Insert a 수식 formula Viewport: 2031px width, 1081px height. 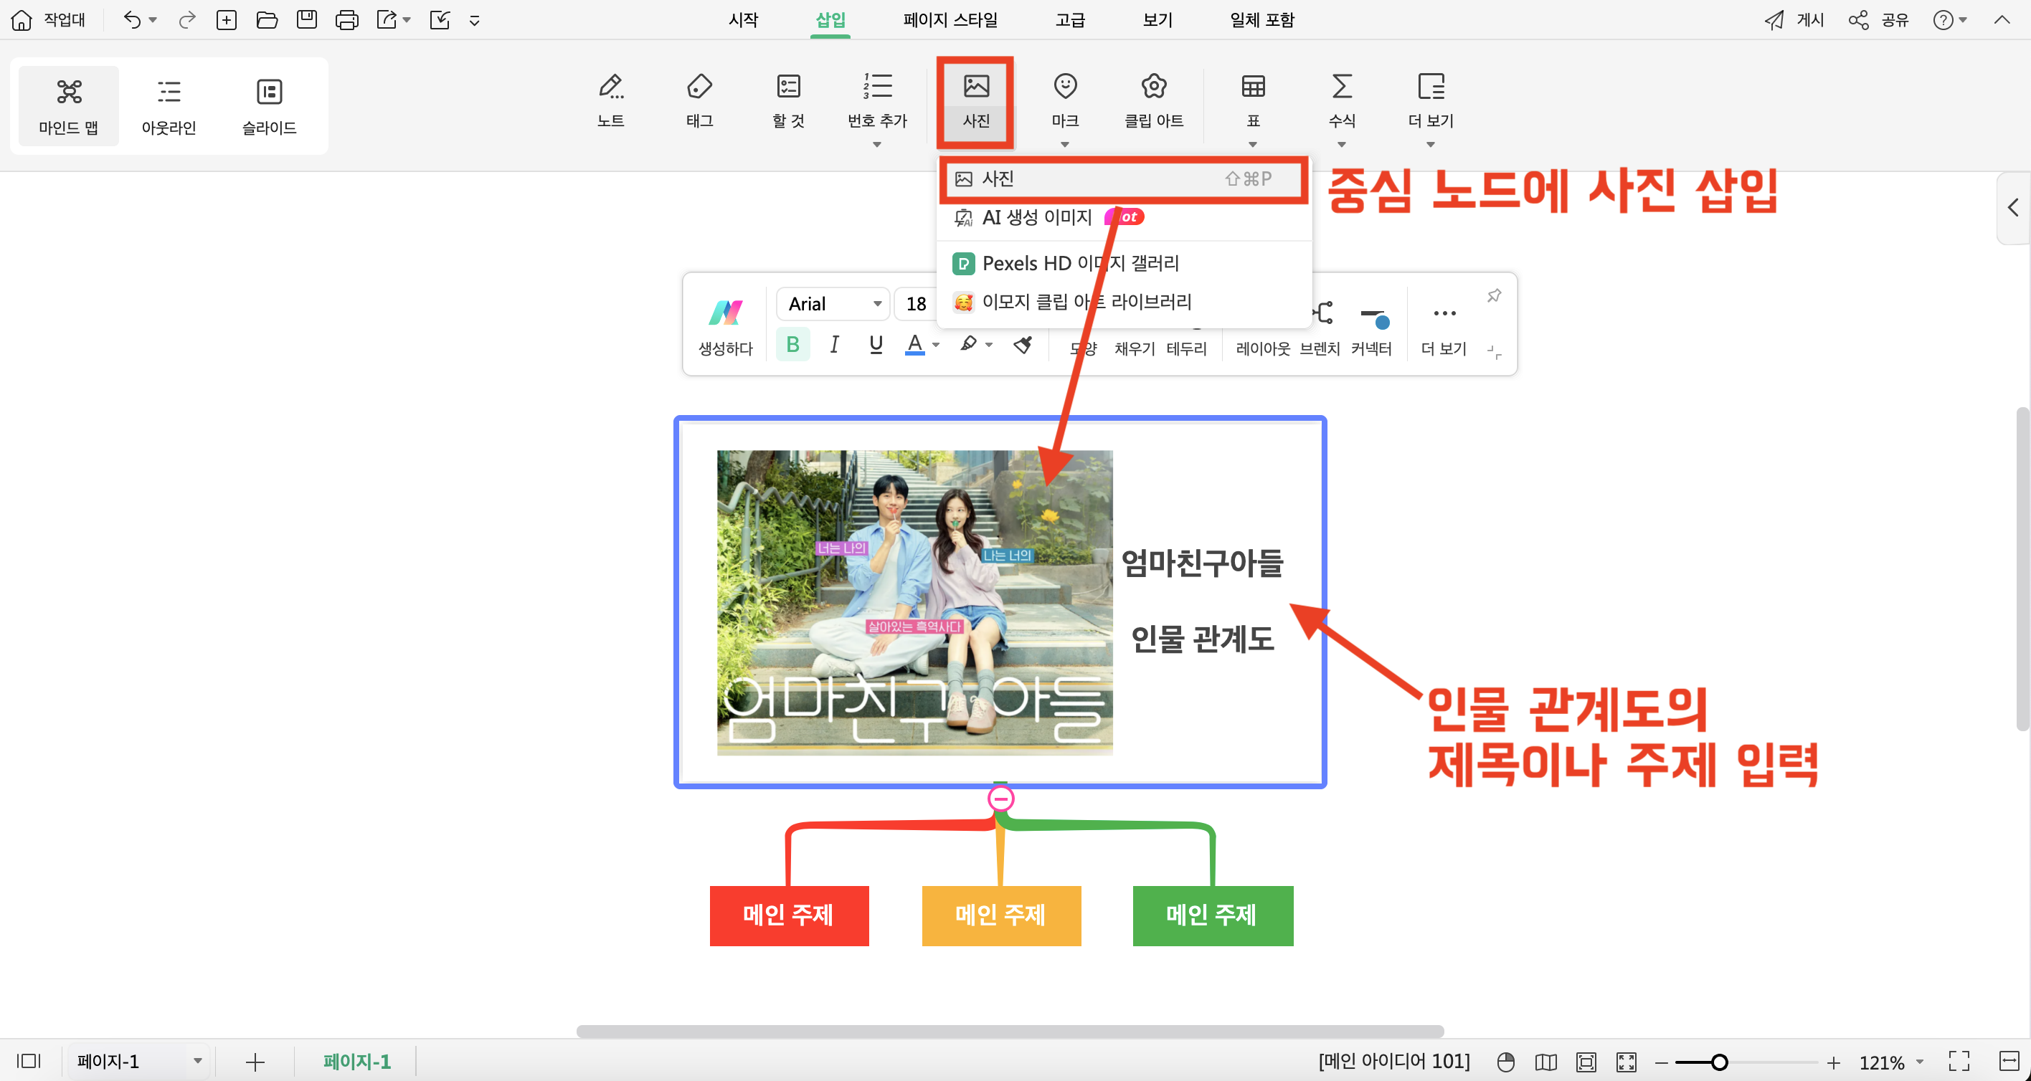click(x=1341, y=109)
